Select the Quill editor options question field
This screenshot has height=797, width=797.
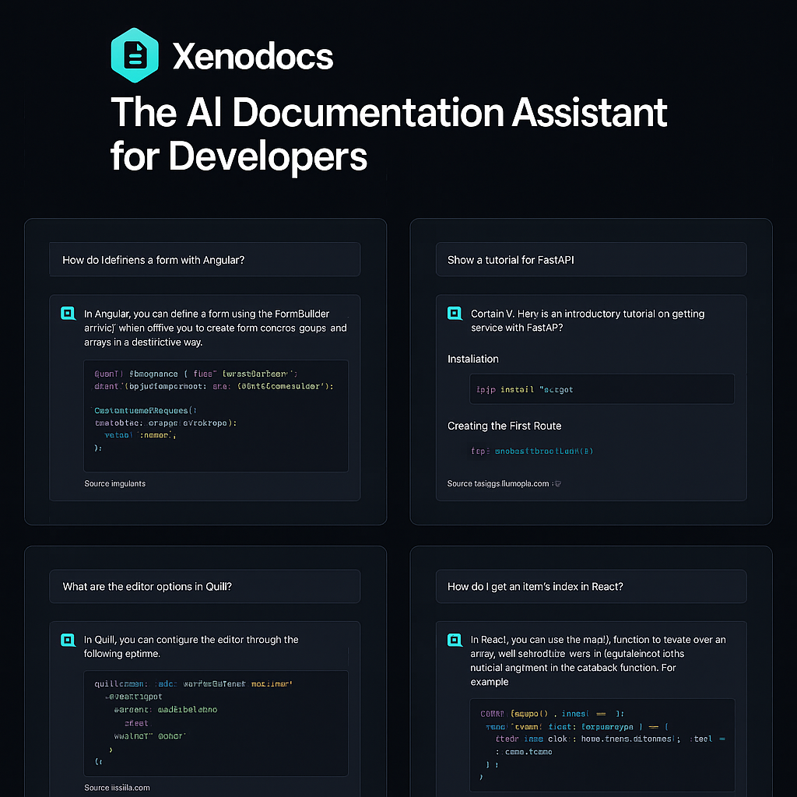205,587
